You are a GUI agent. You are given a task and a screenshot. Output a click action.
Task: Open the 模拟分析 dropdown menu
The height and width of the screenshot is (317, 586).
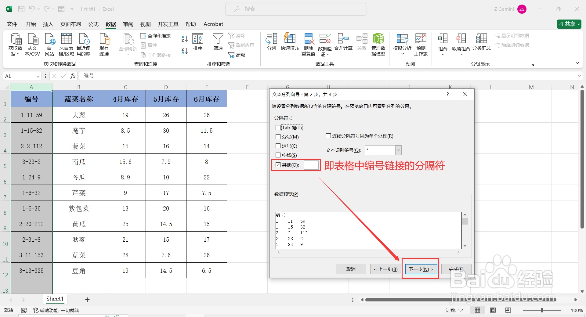click(402, 44)
